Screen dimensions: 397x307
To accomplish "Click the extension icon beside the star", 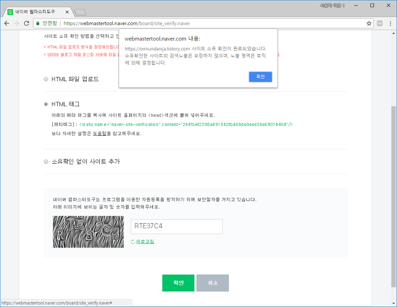I will [380, 24].
